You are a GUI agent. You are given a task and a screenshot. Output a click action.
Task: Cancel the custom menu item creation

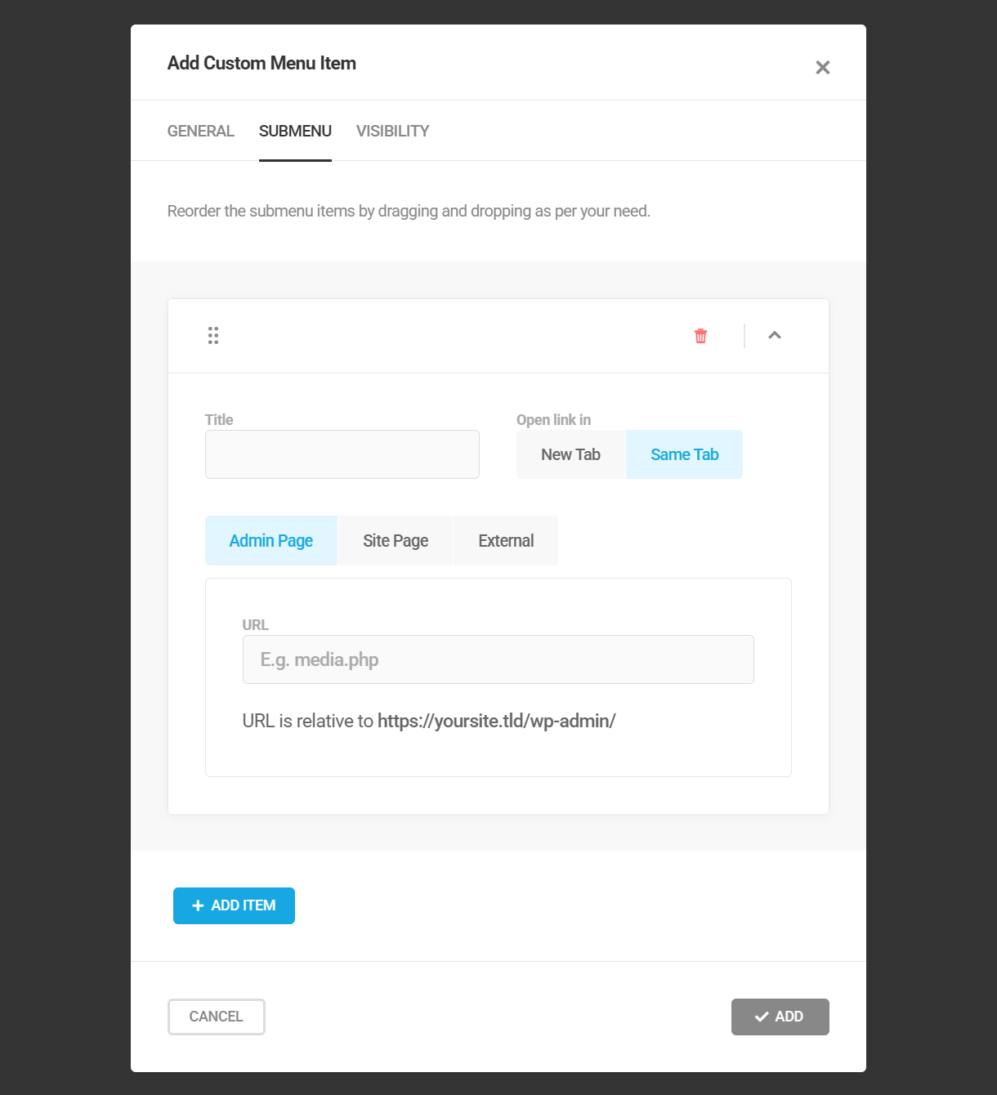216,1016
